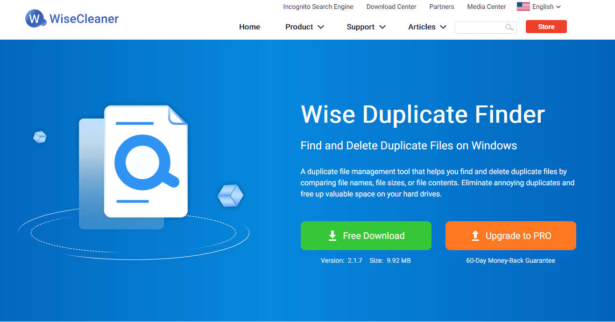This screenshot has width=615, height=322.
Task: Open the Media Center link
Action: pyautogui.click(x=487, y=7)
